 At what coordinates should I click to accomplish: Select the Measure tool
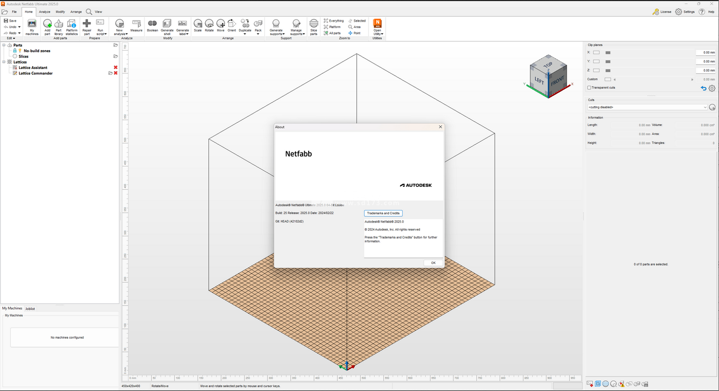coord(136,26)
